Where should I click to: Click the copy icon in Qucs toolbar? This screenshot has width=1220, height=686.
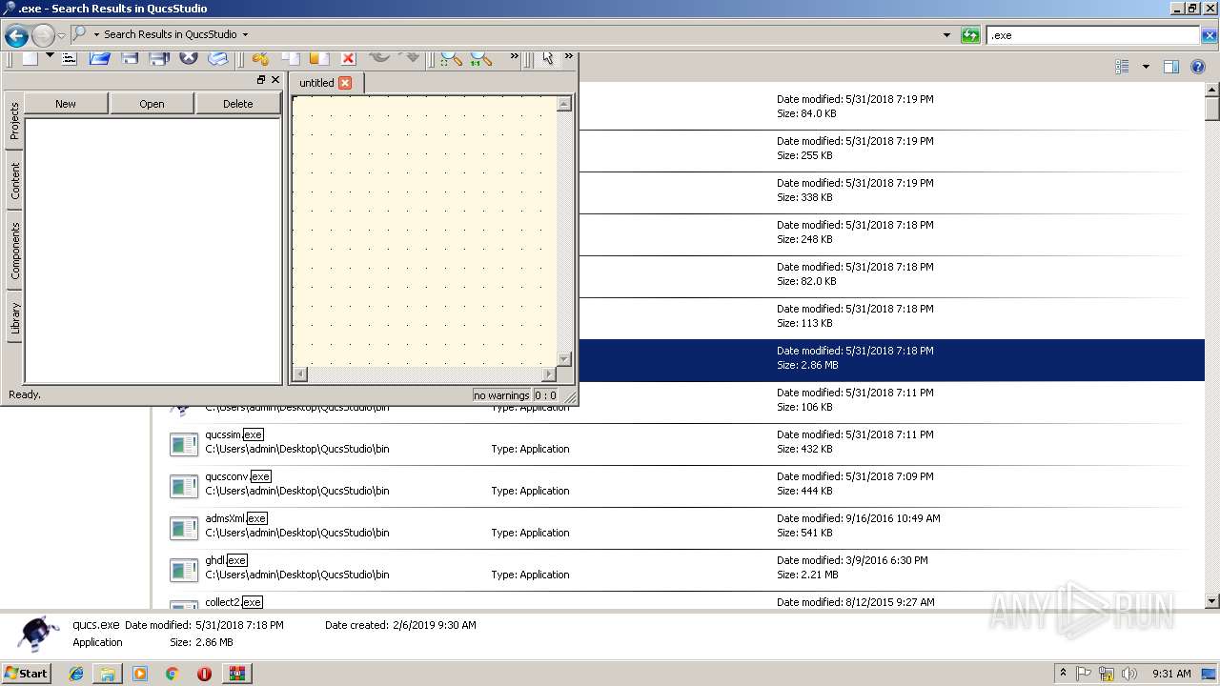[x=290, y=58]
